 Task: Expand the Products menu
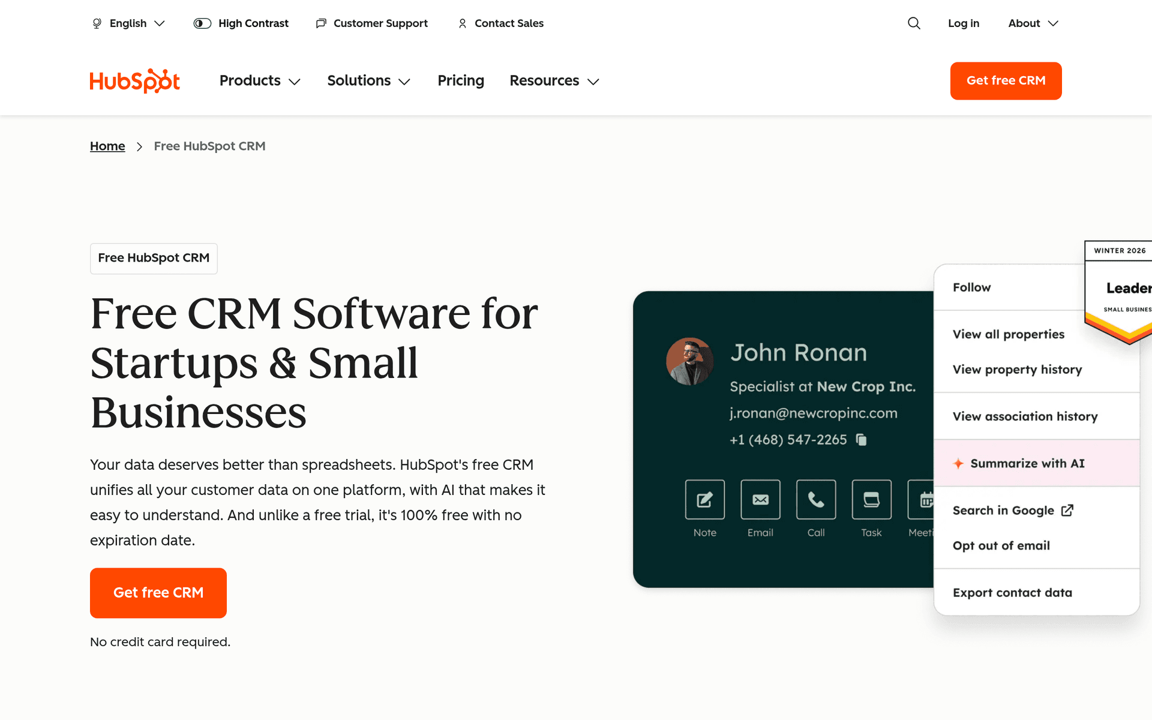259,80
